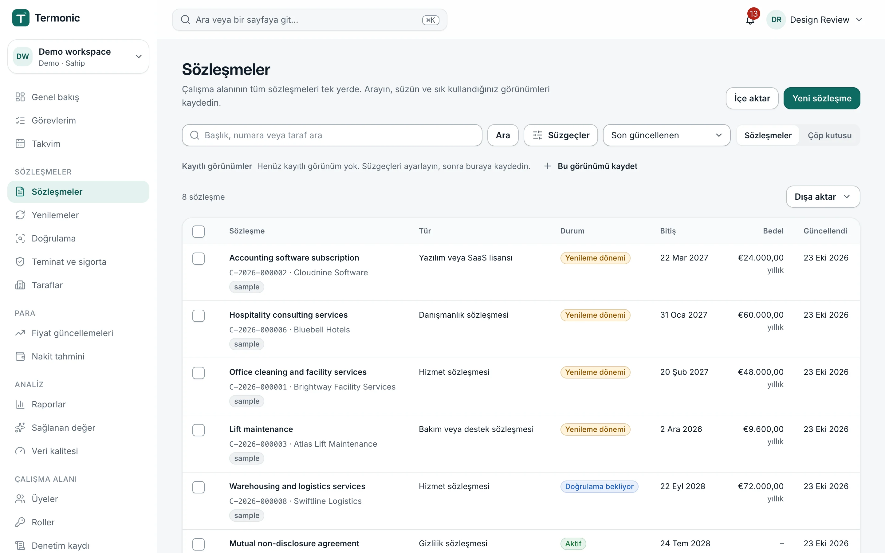Screen dimensions: 885x553
Task: Open Roller key icon
Action: (20, 523)
